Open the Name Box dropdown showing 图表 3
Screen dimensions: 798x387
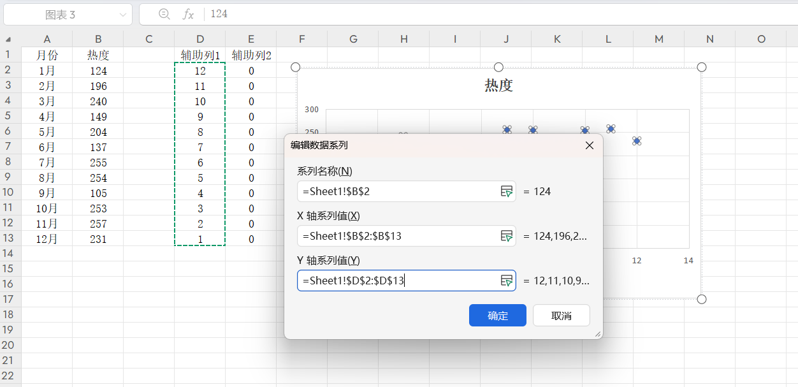tap(124, 13)
